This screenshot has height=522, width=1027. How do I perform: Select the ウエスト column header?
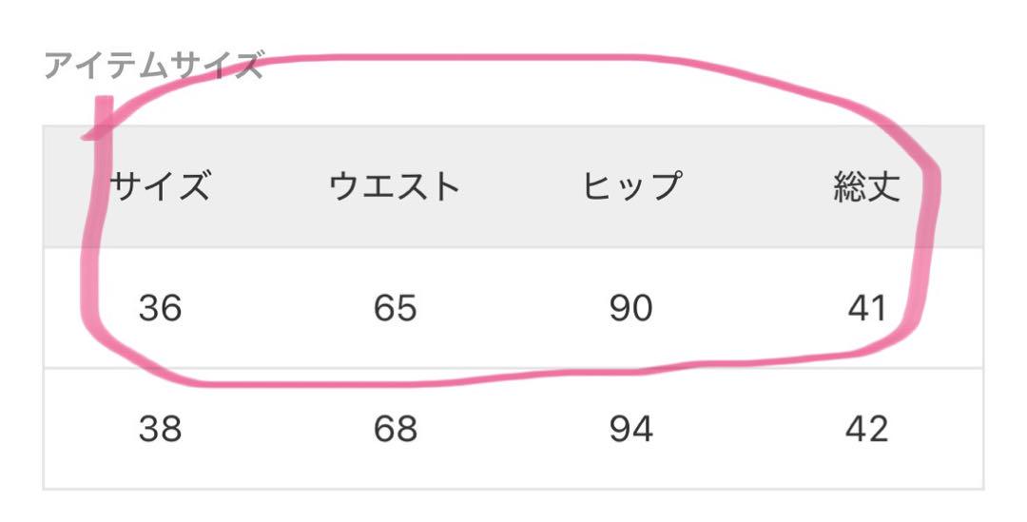(395, 186)
